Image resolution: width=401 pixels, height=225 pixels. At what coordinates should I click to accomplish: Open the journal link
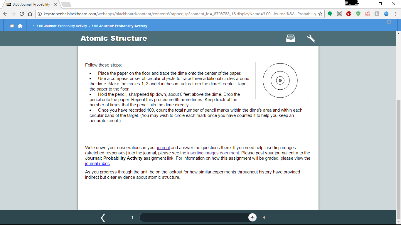[x=163, y=148]
